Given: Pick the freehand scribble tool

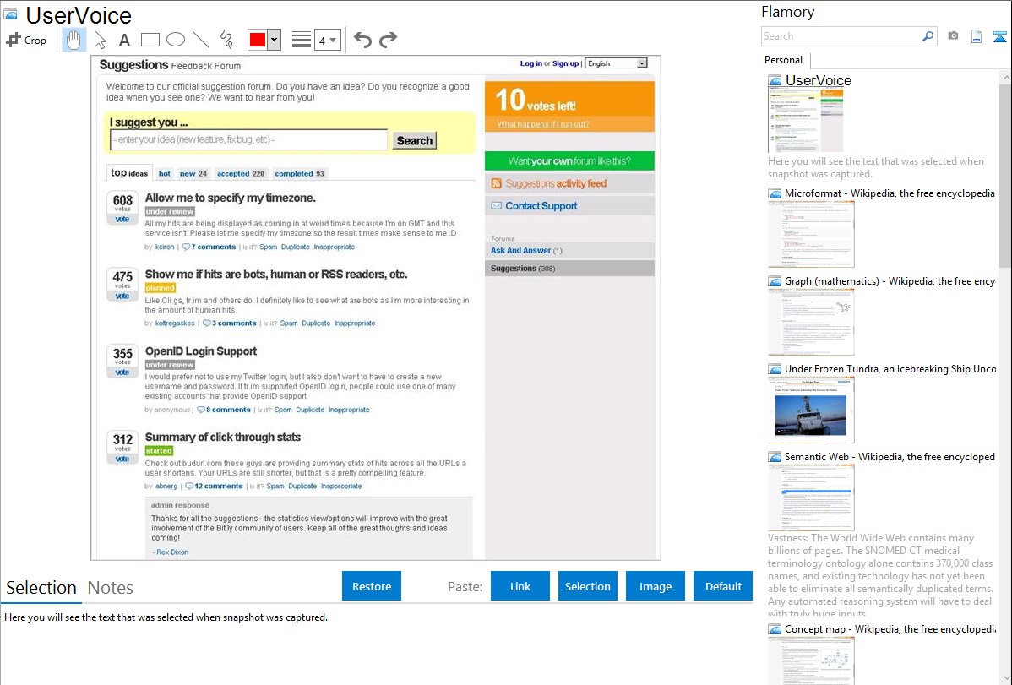Looking at the screenshot, I should [226, 40].
